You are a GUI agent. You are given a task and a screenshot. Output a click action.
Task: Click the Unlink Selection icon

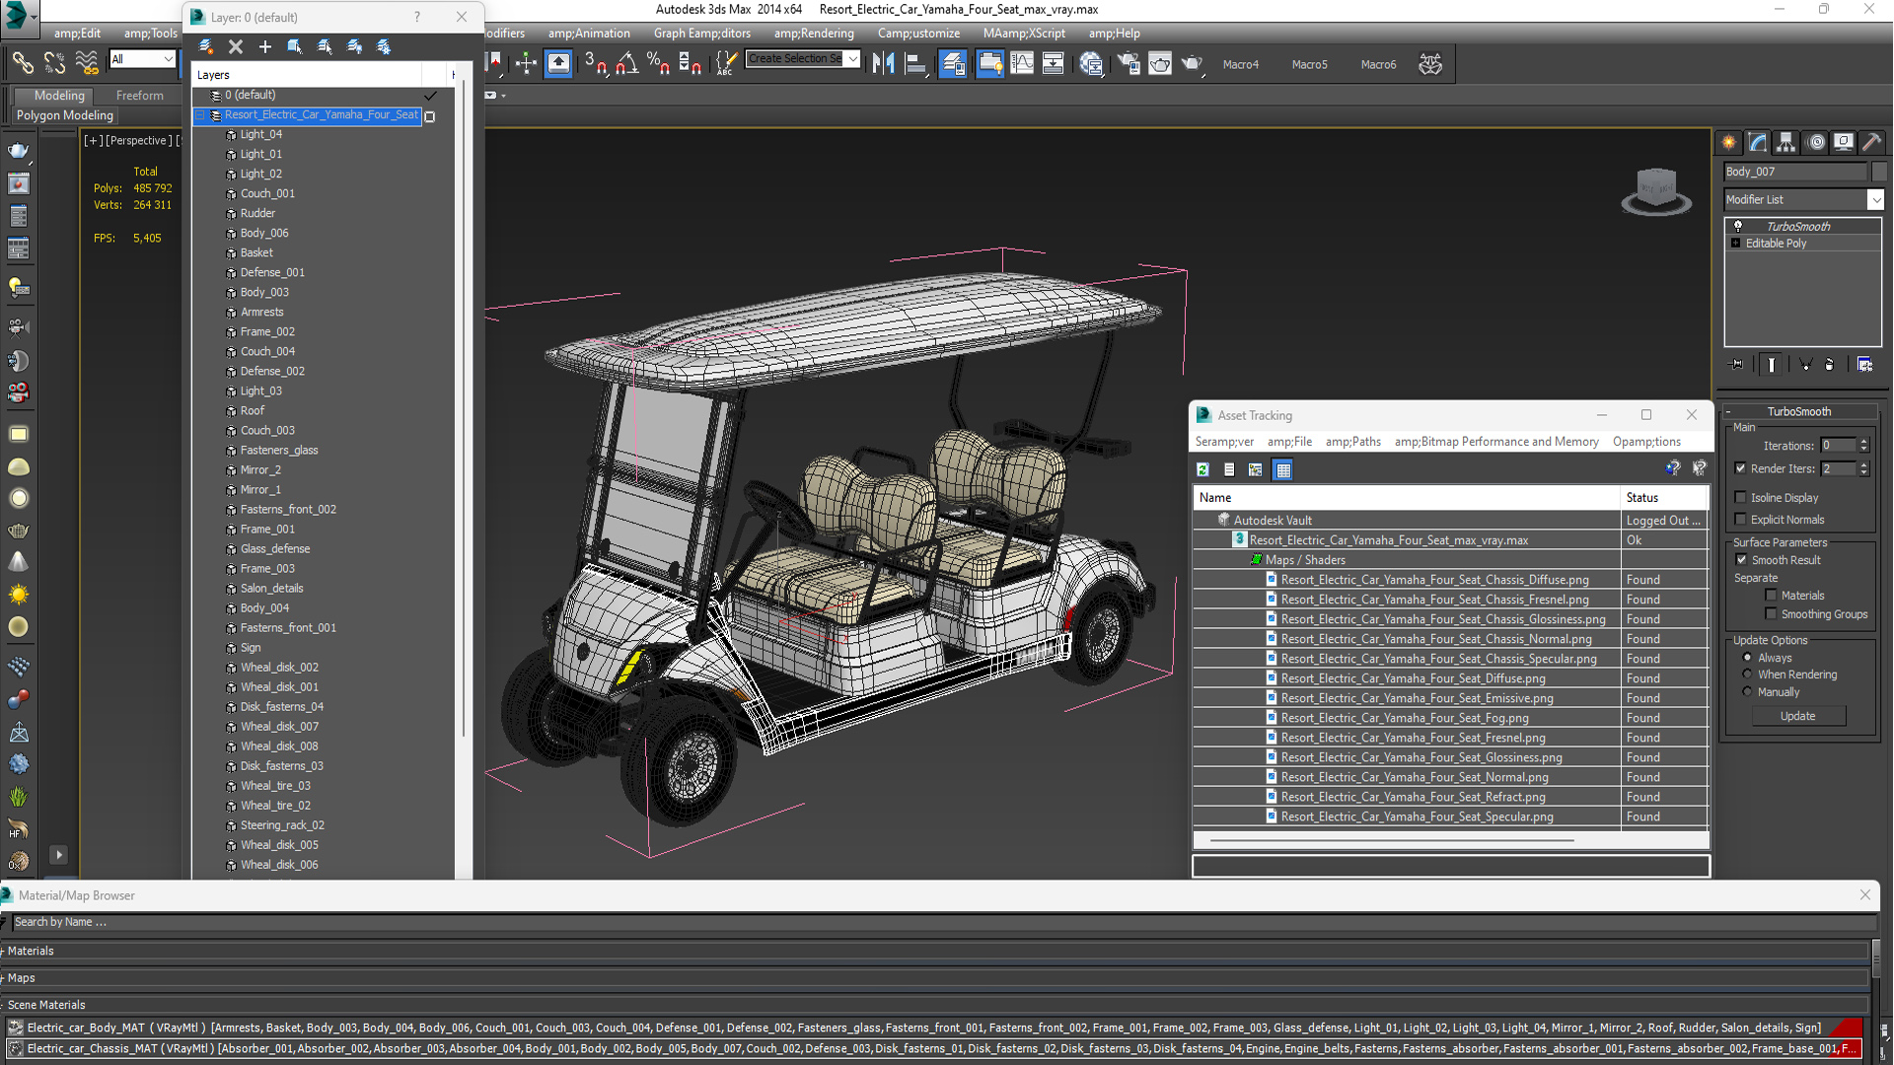point(54,64)
